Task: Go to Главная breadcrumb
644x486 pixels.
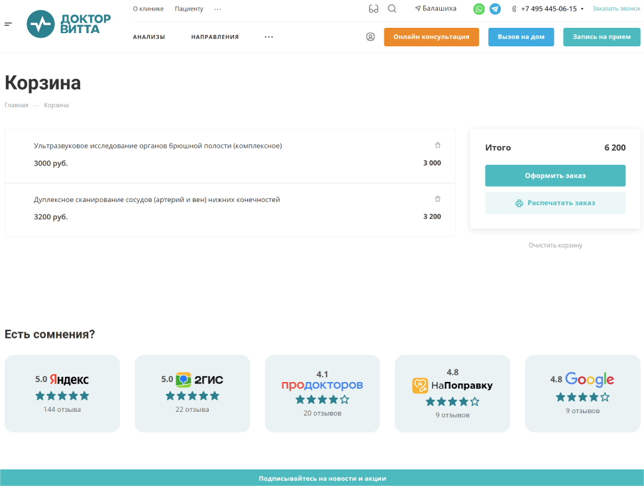Action: [17, 105]
